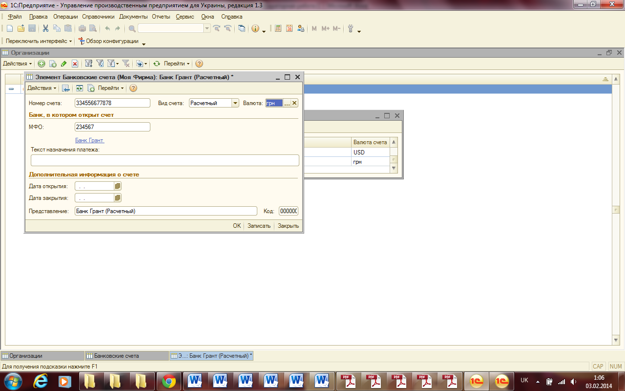Screen dimensions: 625x391
Task: Click Help question icon in Организации toolbar
Action: click(199, 64)
